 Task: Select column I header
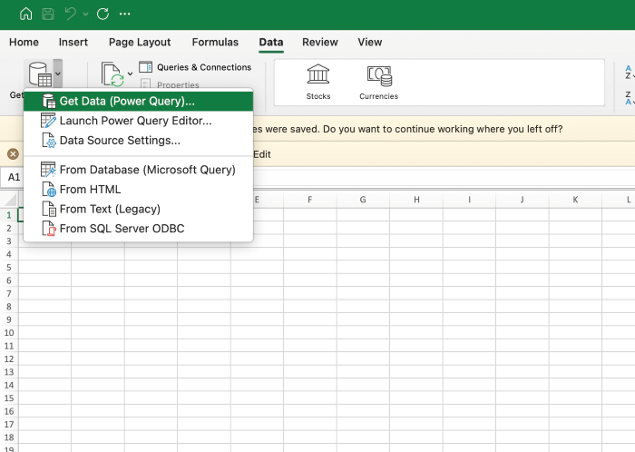469,200
